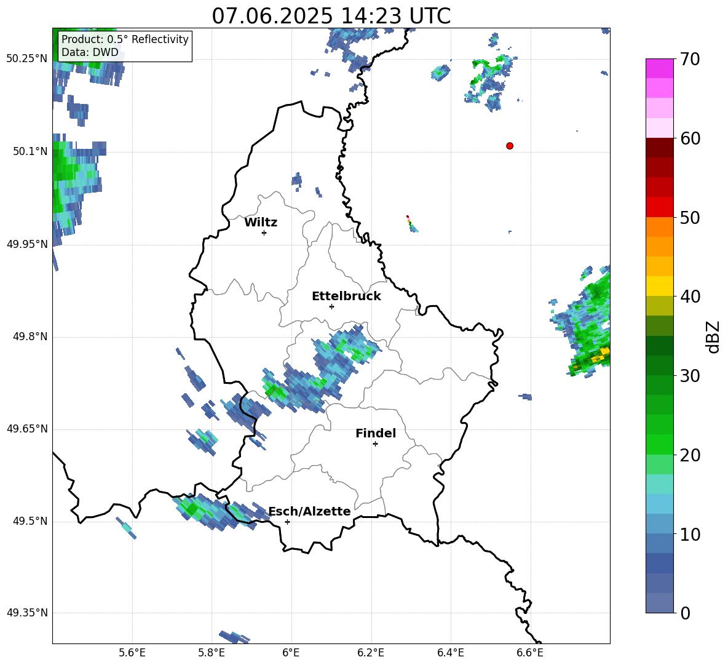Screen dimensions: 728x665
Task: Click the colorbar tick label 10
Action: 690,534
